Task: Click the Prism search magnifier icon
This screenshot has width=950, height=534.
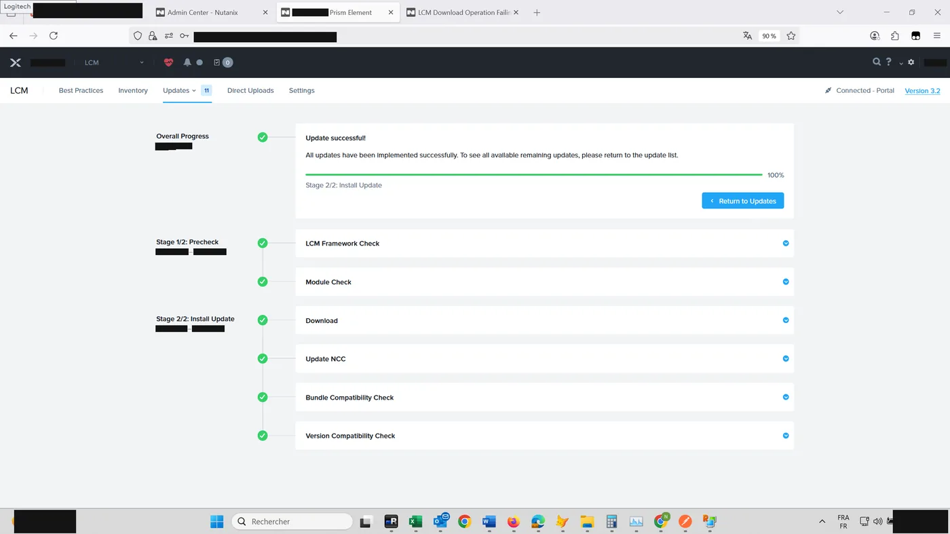Action: [877, 62]
